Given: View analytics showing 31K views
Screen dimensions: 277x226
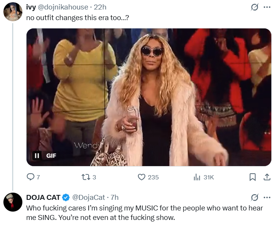Looking at the screenshot, I should pyautogui.click(x=204, y=177).
